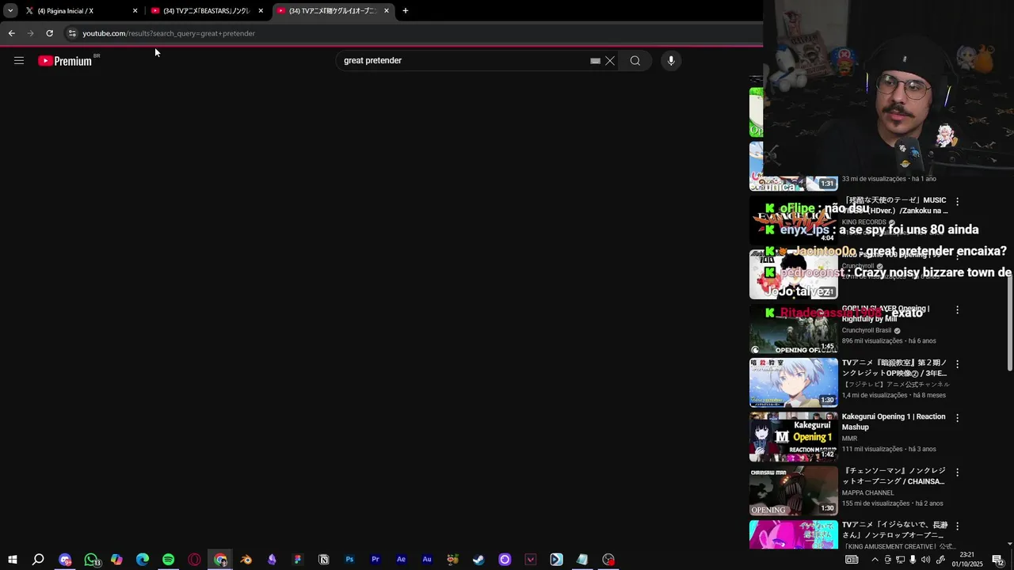Open Adobe Audition from the taskbar
The height and width of the screenshot is (570, 1014).
point(427,560)
